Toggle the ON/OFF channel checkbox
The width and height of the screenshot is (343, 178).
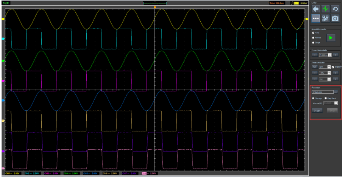pyautogui.click(x=333, y=67)
